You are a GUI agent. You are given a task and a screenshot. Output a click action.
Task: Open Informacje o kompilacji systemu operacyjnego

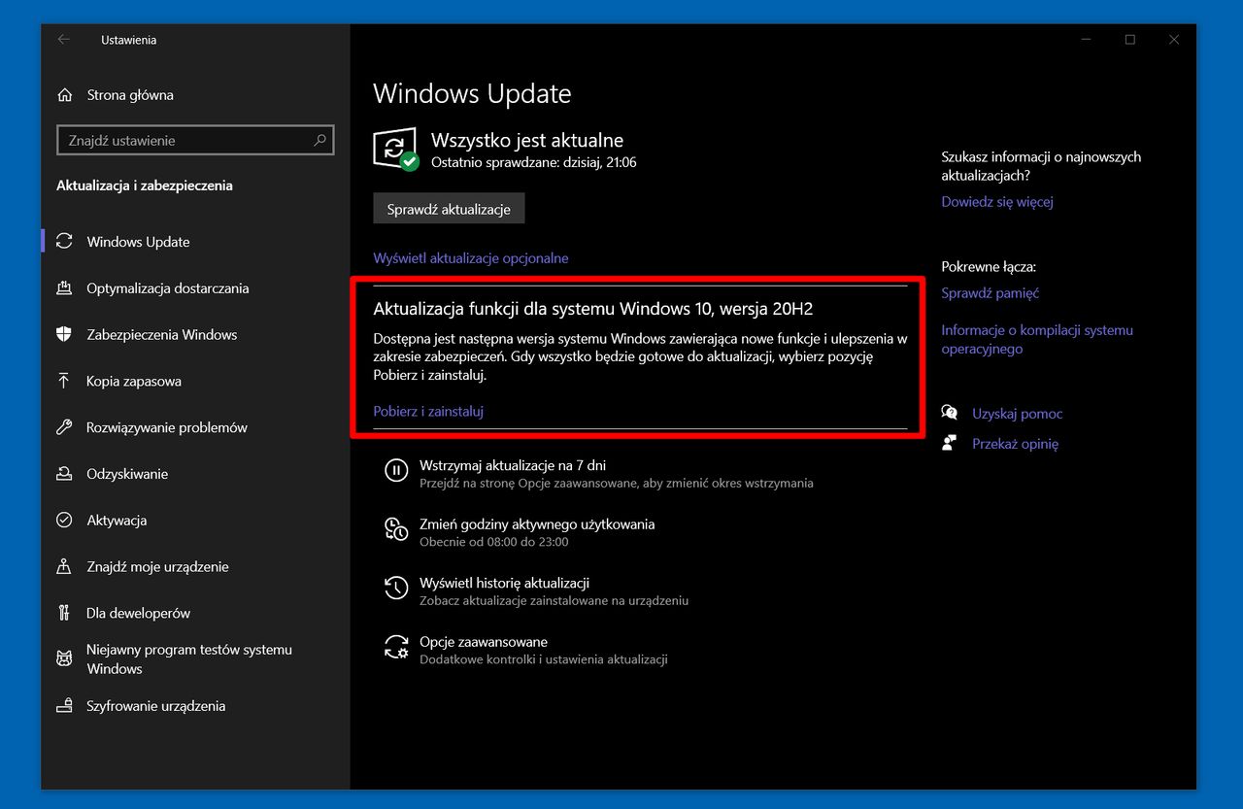coord(1037,339)
